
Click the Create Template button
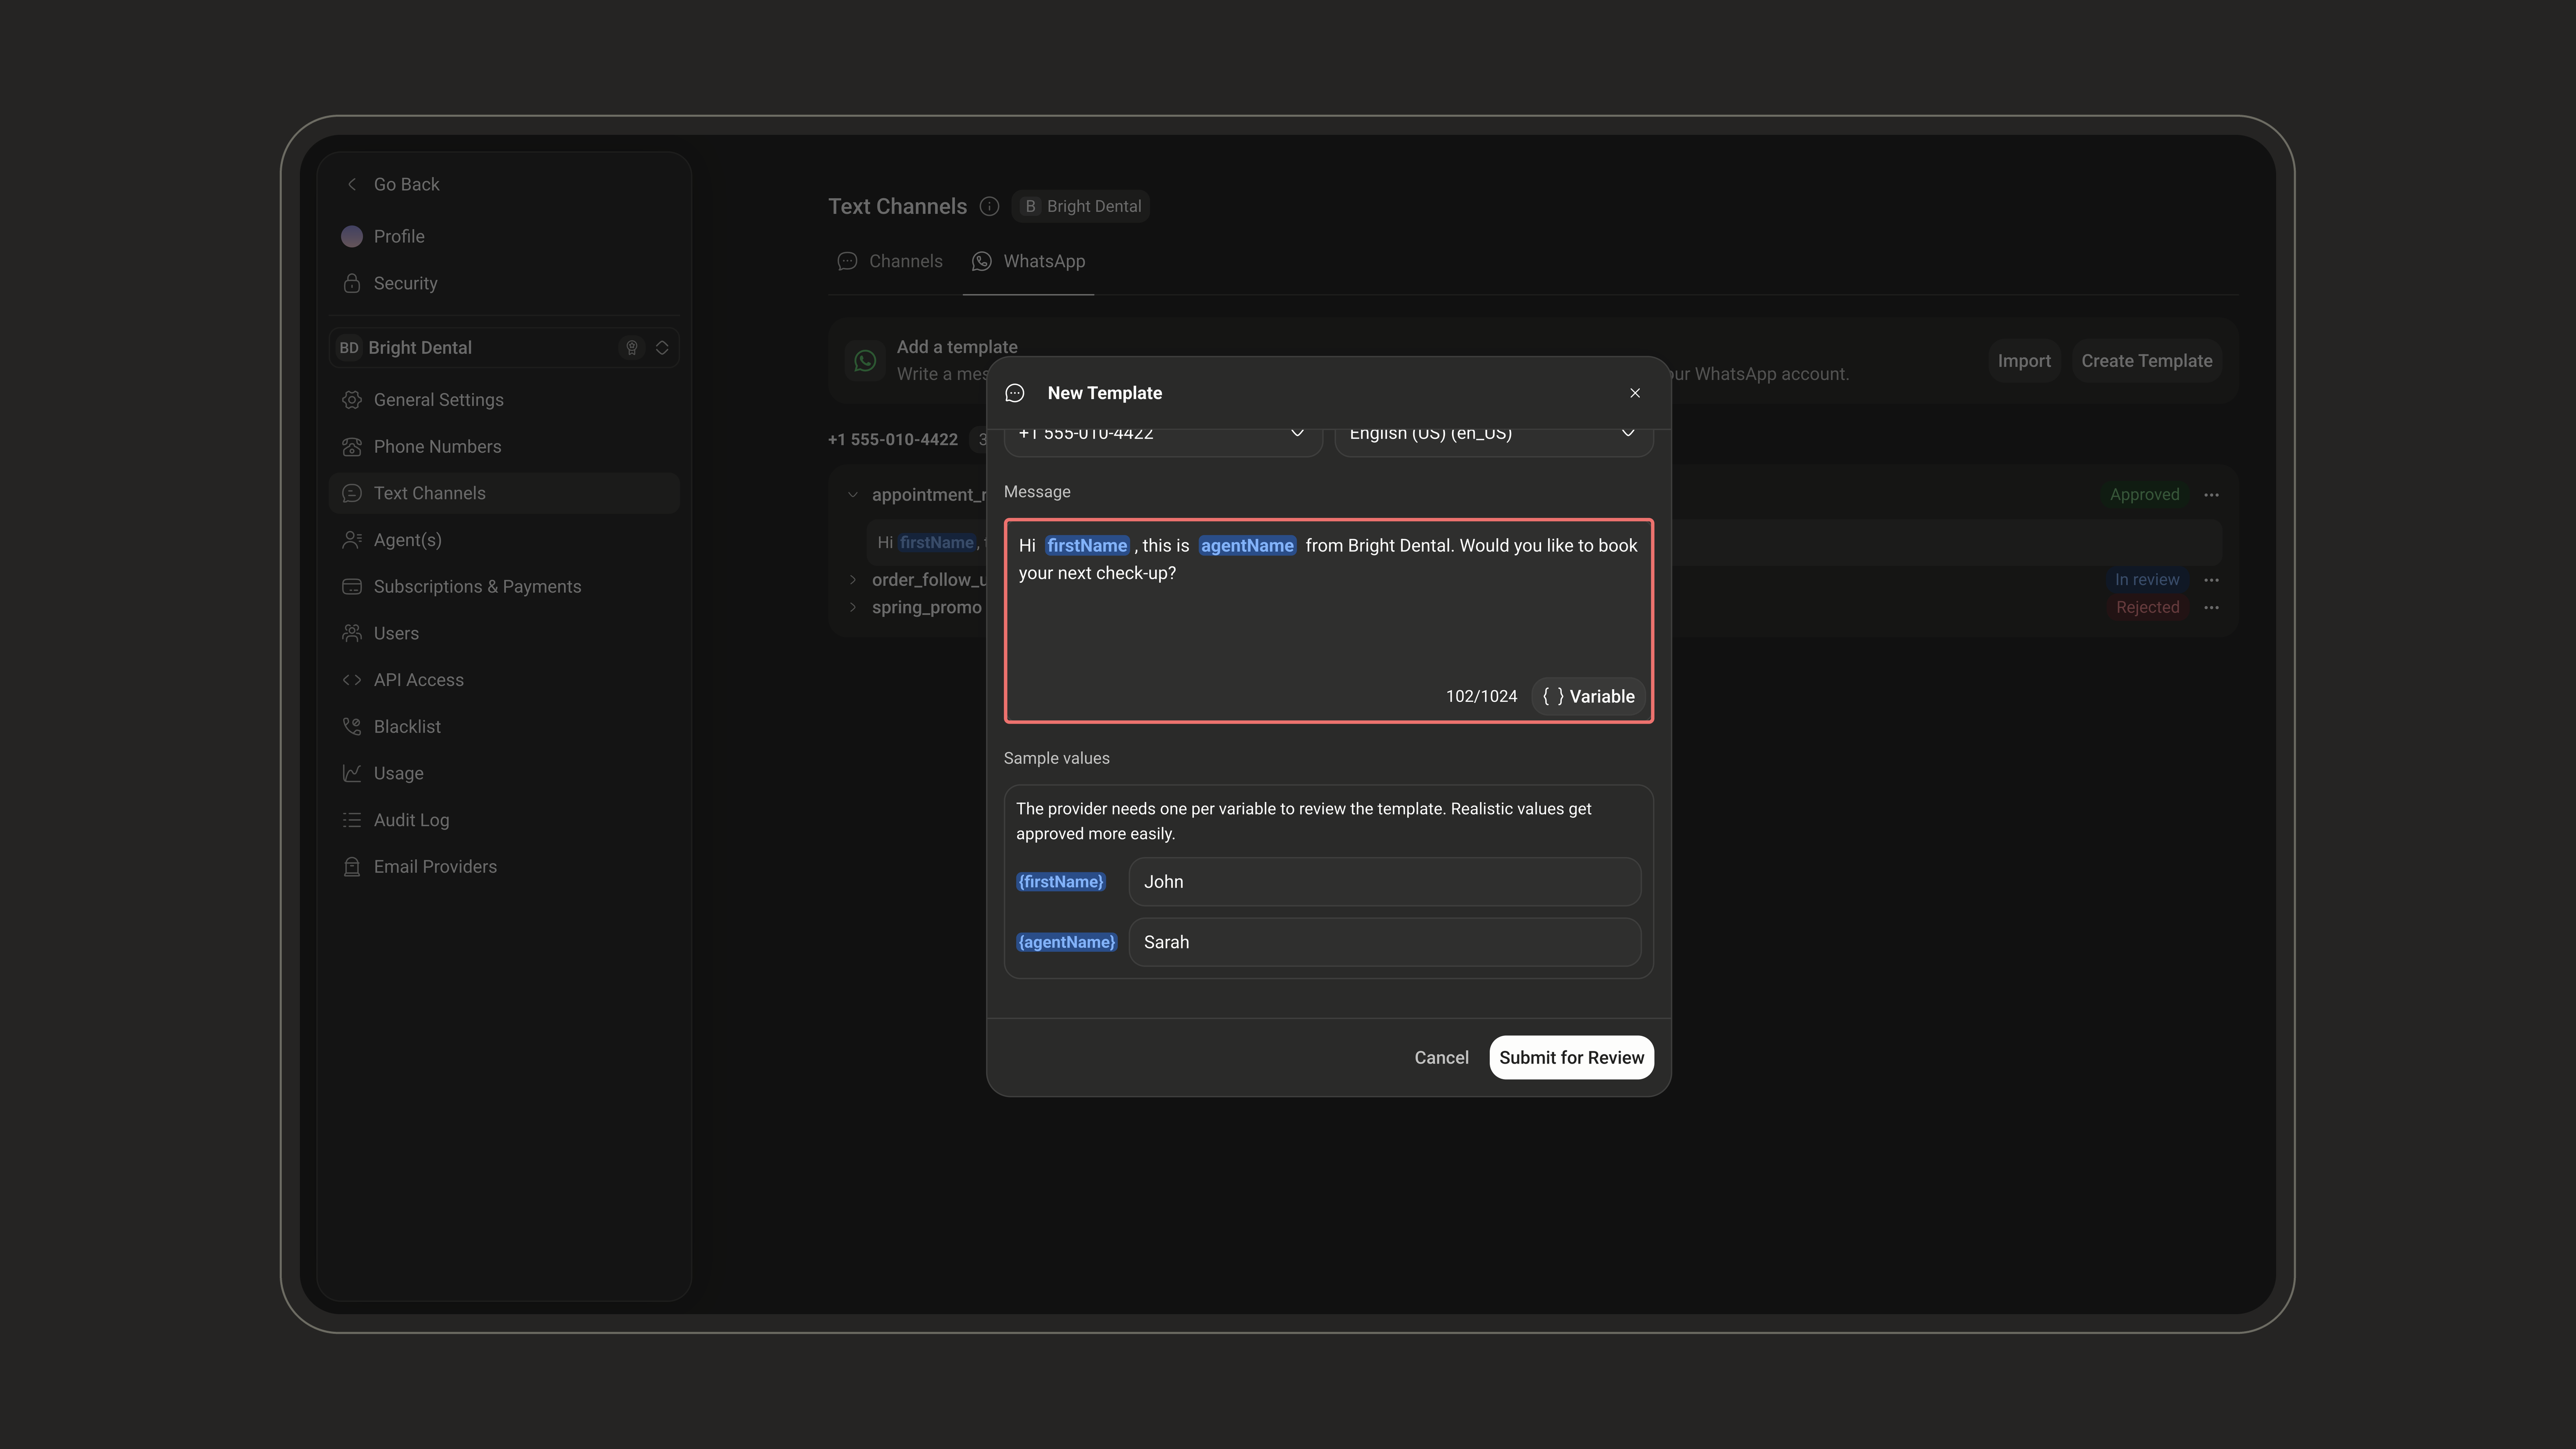tap(2146, 361)
